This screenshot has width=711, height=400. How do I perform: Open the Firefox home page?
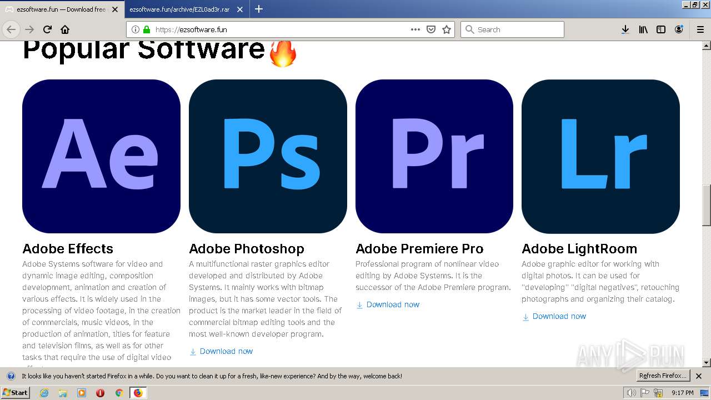tap(65, 29)
